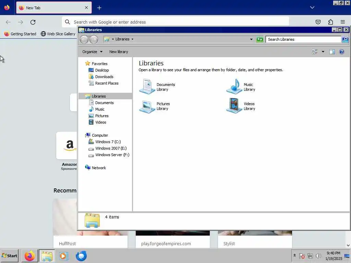The height and width of the screenshot is (263, 351).
Task: Click Firefox back navigation arrow
Action: click(x=8, y=22)
